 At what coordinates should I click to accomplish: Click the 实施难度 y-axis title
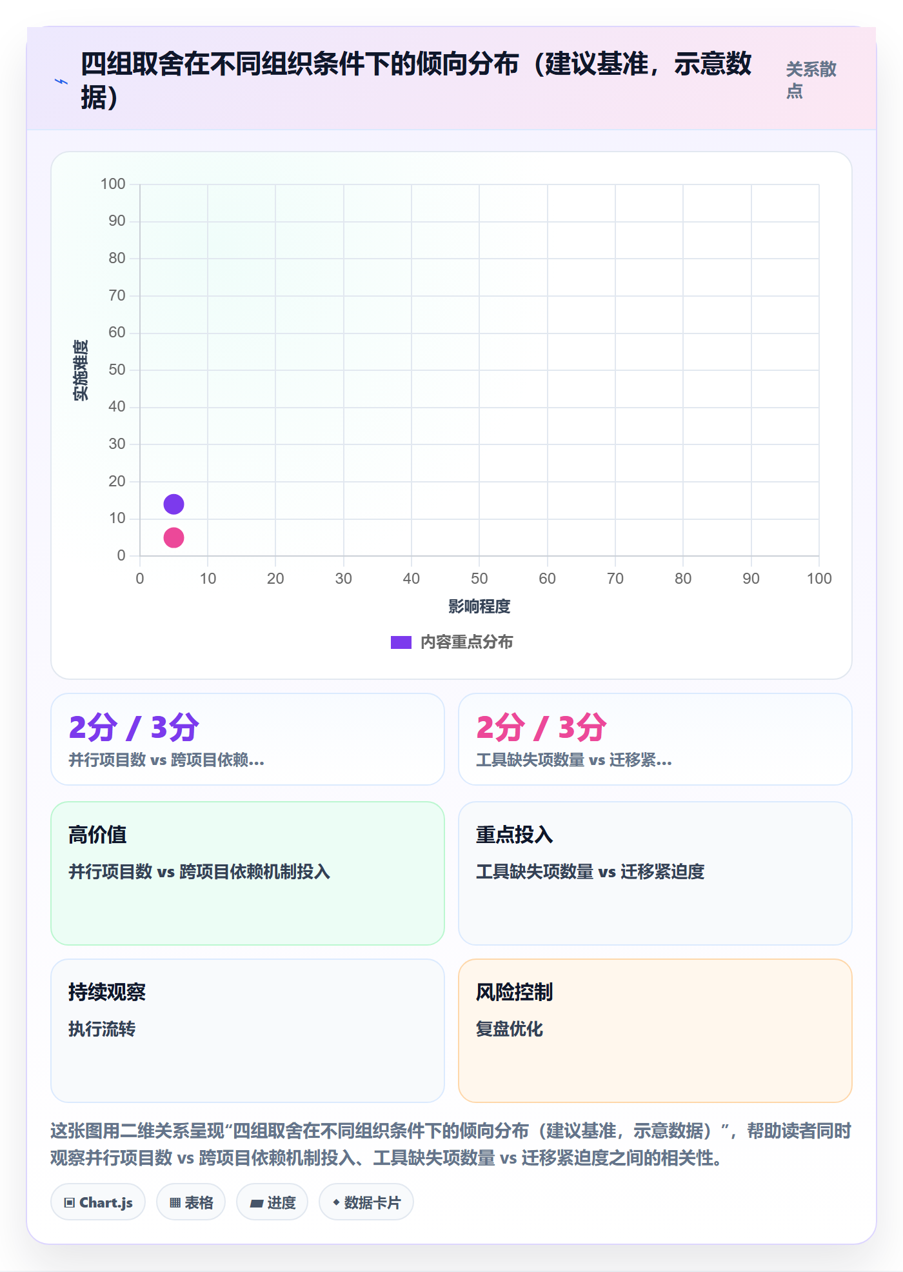coord(81,370)
